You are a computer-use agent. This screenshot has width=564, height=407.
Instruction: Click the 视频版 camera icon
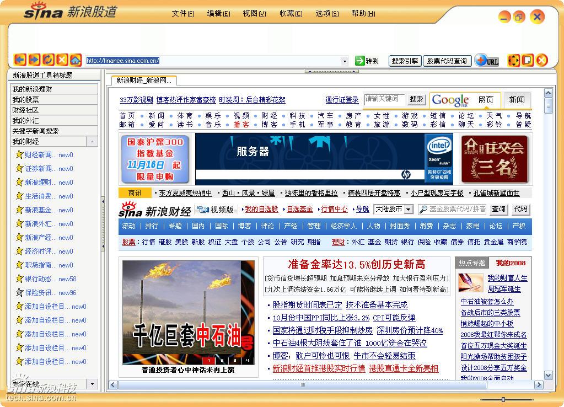[203, 210]
